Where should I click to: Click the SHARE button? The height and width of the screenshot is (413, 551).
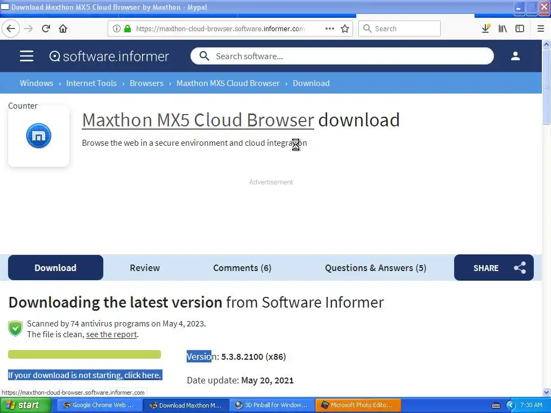(494, 268)
